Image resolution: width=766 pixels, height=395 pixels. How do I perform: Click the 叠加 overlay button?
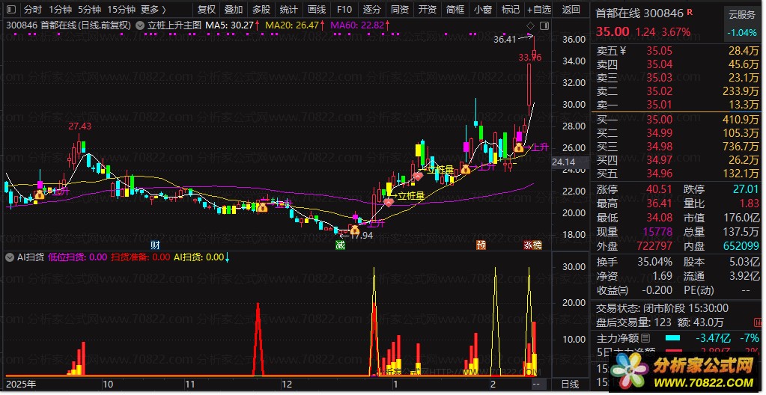(x=234, y=9)
